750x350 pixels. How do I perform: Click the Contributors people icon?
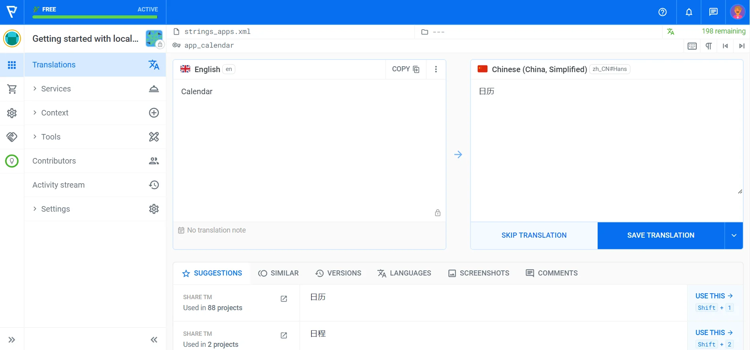(154, 161)
